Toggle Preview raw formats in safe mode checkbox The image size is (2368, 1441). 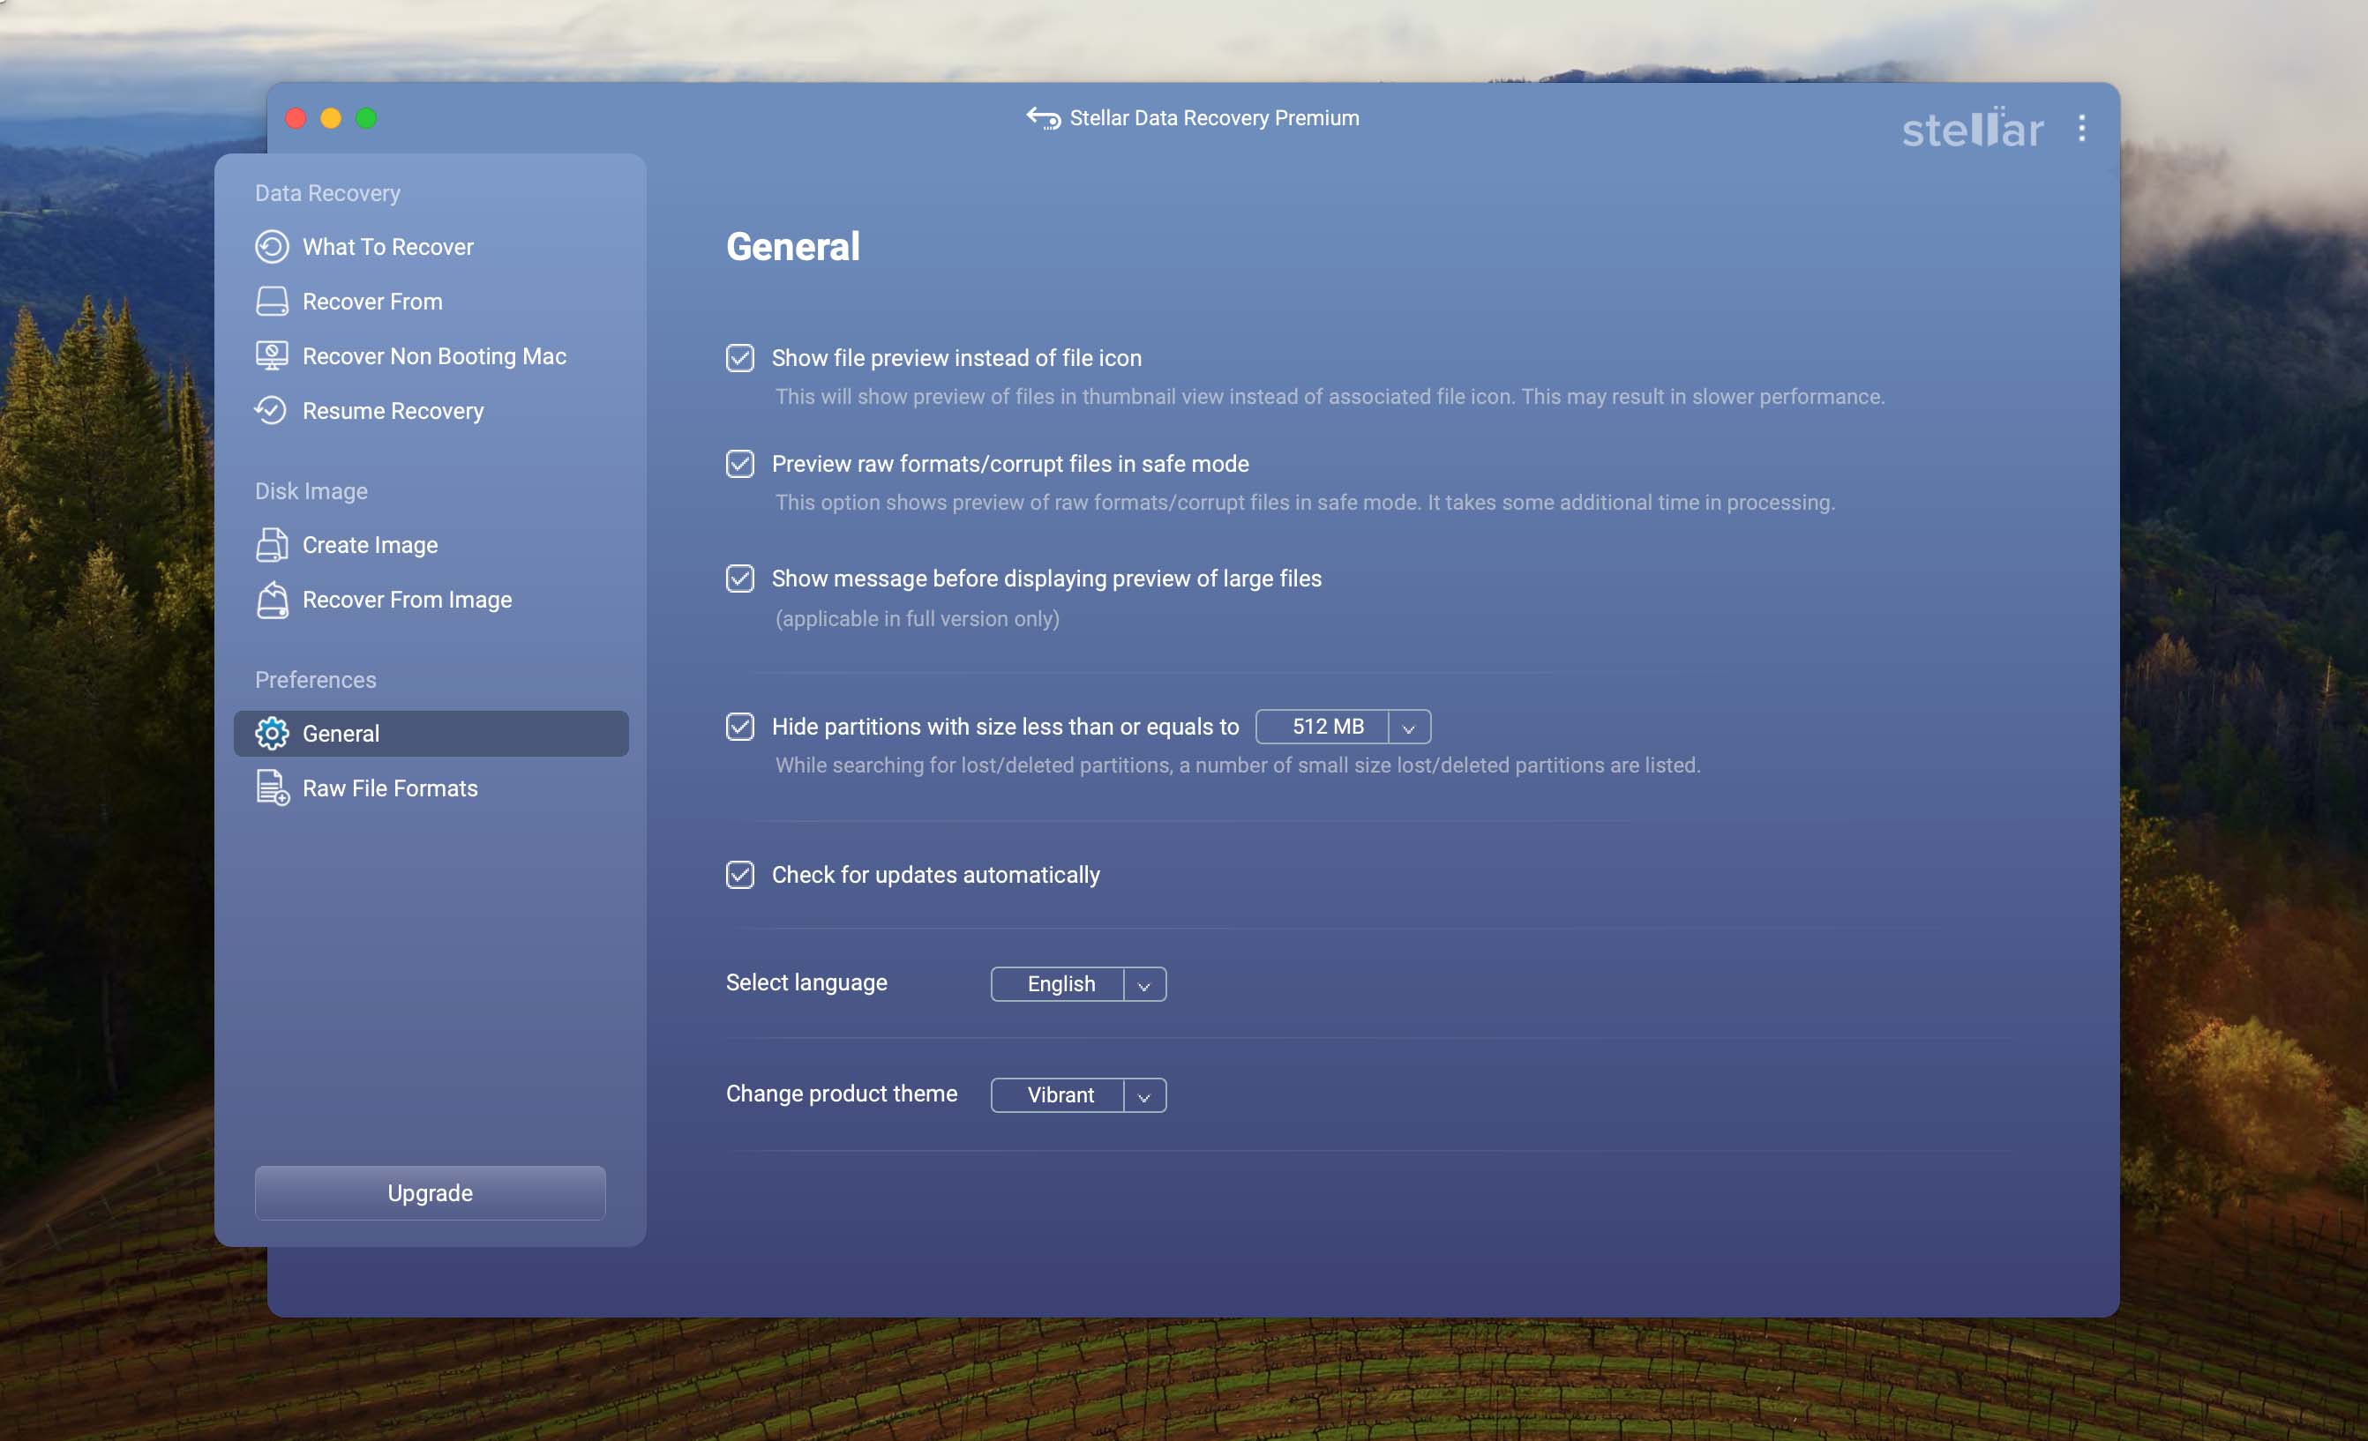click(x=740, y=464)
